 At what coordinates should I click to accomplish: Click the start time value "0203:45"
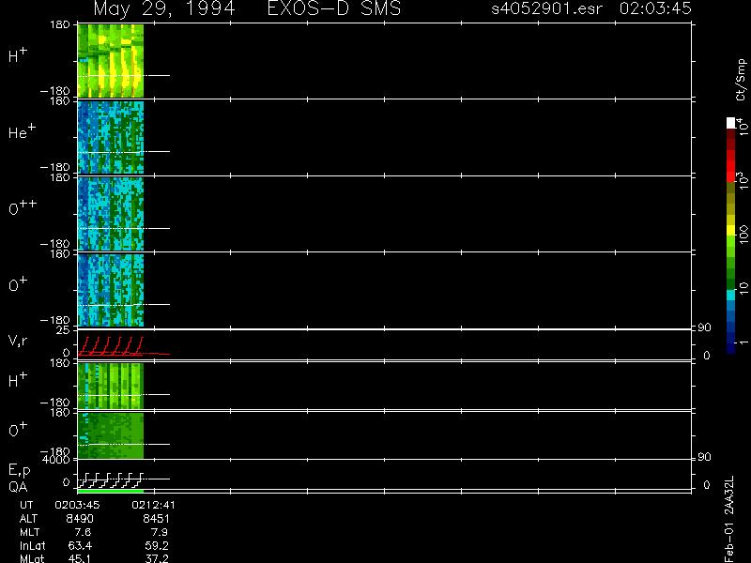(77, 505)
